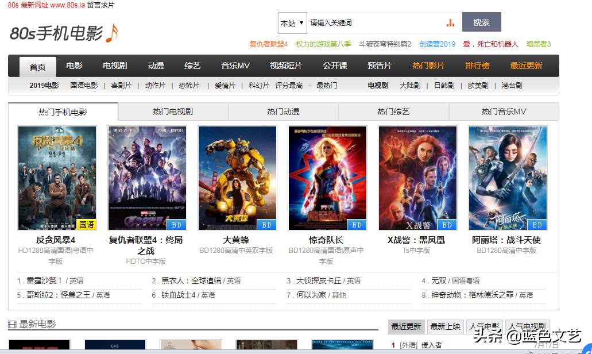The height and width of the screenshot is (354, 592).
Task: Open the 暗黑者3 hot search link
Action: 539,44
